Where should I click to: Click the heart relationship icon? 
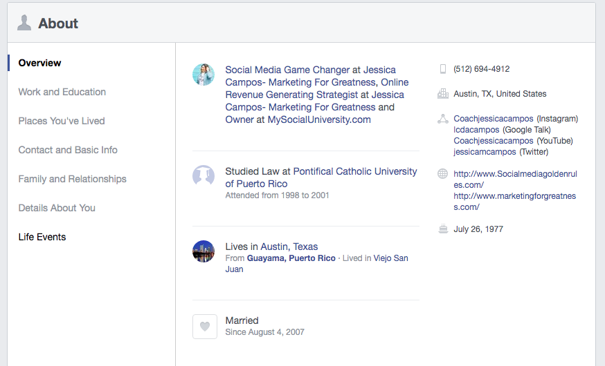tap(204, 327)
